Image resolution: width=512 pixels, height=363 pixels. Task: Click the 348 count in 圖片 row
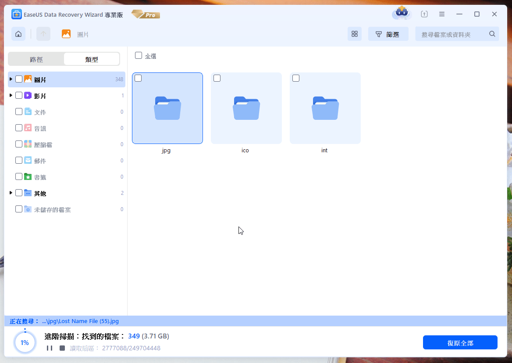(x=119, y=79)
